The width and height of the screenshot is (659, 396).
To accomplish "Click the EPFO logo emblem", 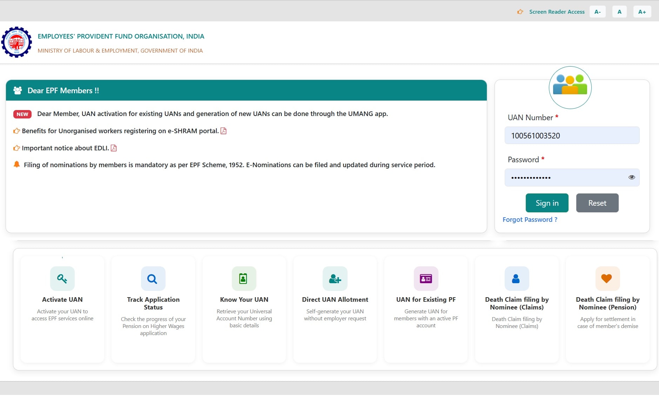I will (x=16, y=42).
